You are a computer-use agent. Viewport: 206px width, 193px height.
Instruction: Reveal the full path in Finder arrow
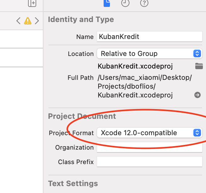click(197, 95)
